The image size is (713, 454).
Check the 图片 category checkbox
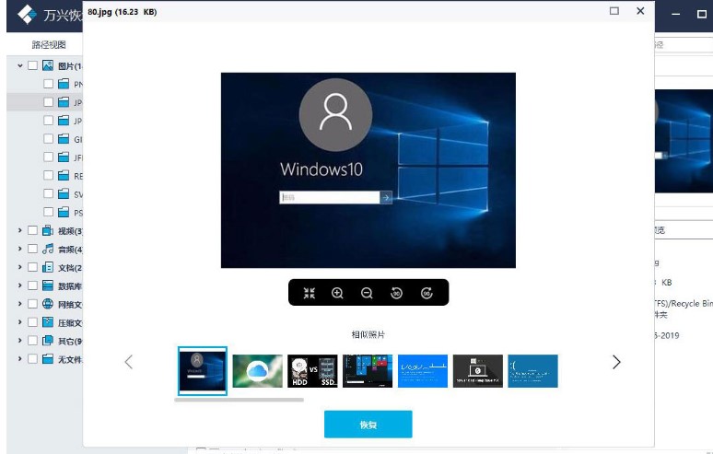pyautogui.click(x=32, y=65)
